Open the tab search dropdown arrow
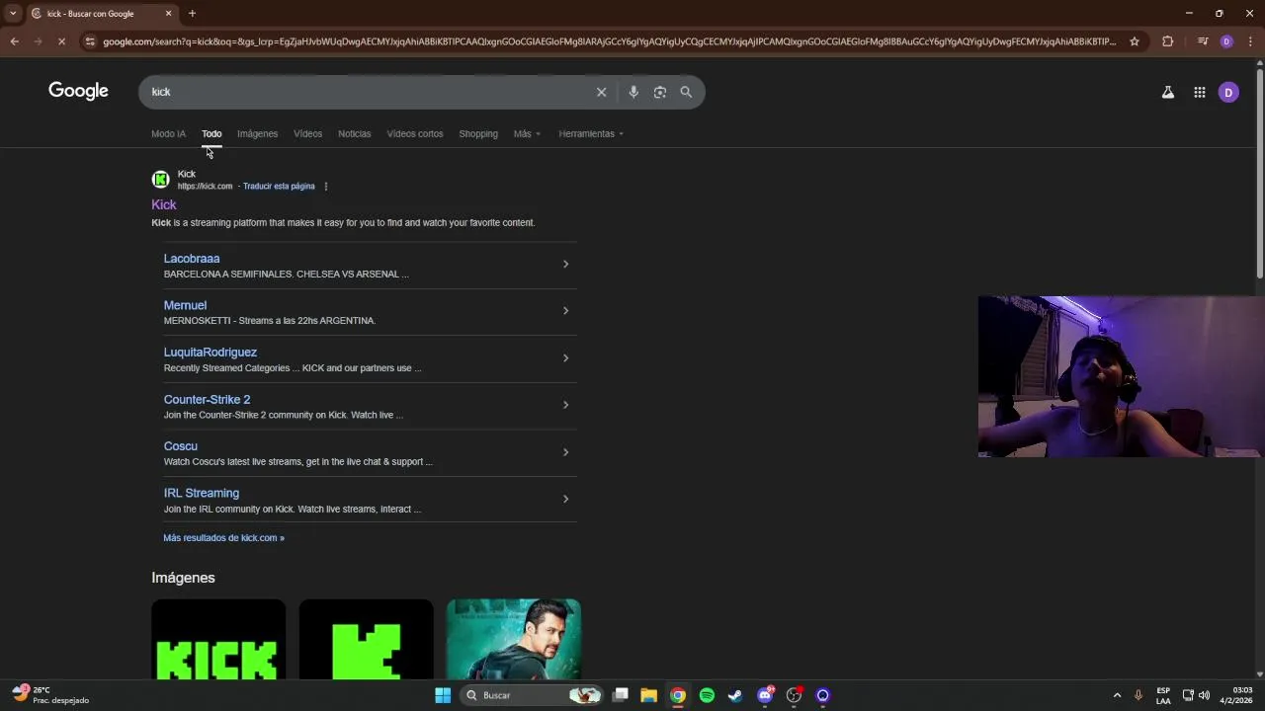1265x711 pixels. click(12, 13)
